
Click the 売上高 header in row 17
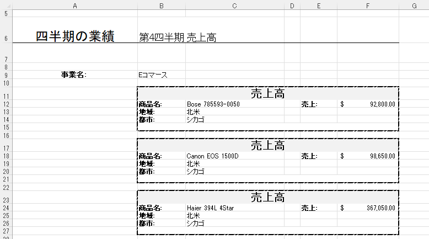pyautogui.click(x=268, y=145)
